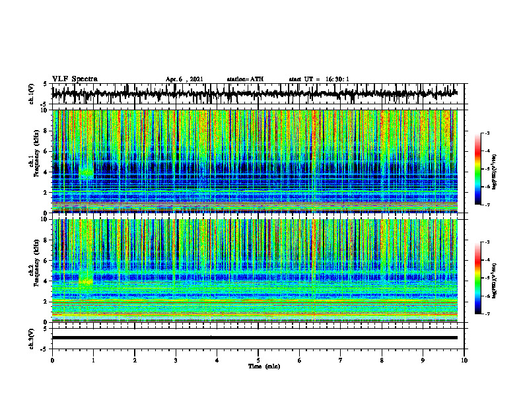Screen dimensions: 523x404
Task: Click the ch.2 colorbar log(PSD) unit label
Action: point(495,281)
